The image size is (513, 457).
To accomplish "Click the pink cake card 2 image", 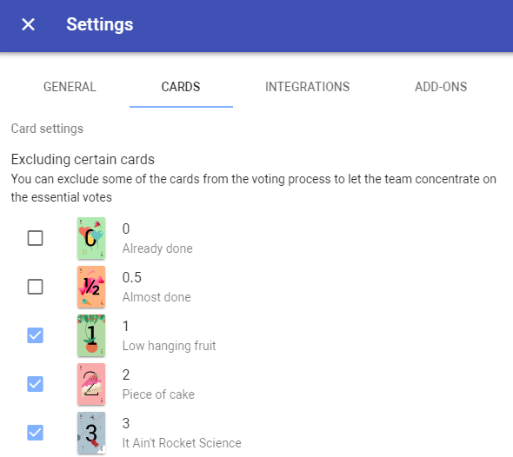I will coord(91,384).
